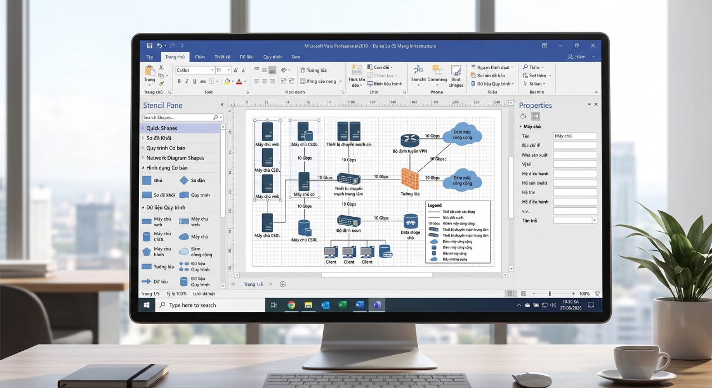Add a new page with the plus icon
Viewport: 712px width, 388px height.
(x=283, y=284)
